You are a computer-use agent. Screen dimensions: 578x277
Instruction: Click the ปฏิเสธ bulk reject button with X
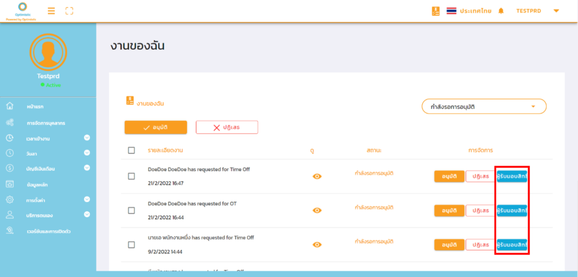226,127
